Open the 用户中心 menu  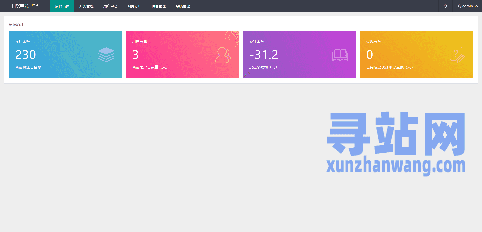pyautogui.click(x=110, y=6)
